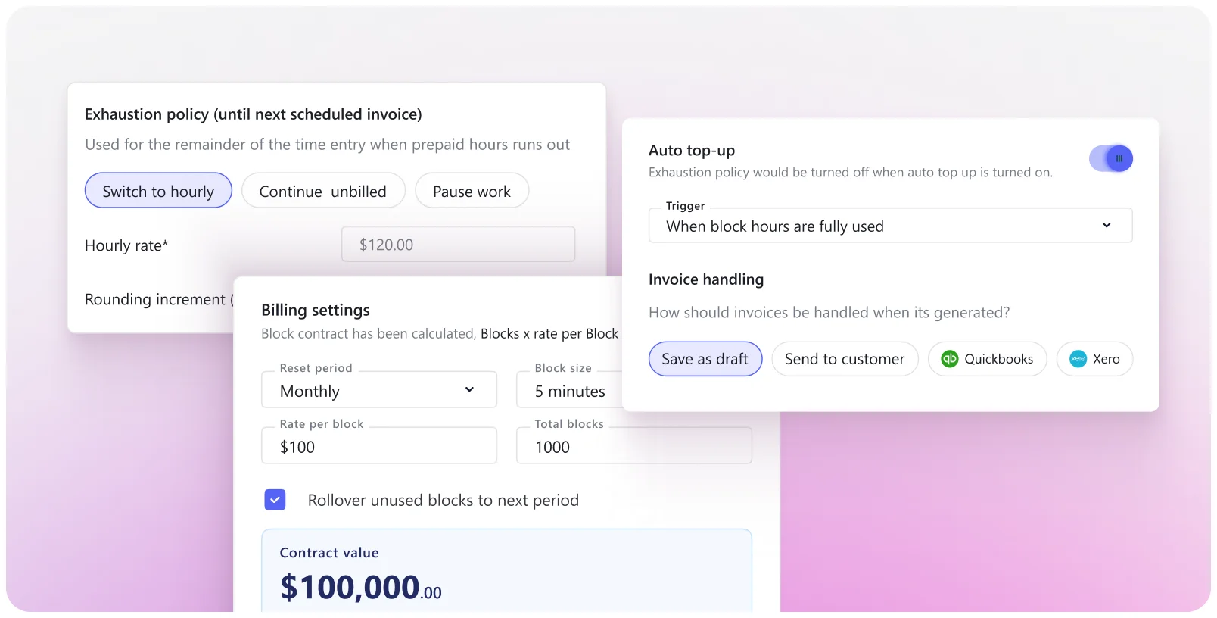Viewport: 1217px width, 618px height.
Task: Click the Quickbooks logo icon
Action: (949, 359)
